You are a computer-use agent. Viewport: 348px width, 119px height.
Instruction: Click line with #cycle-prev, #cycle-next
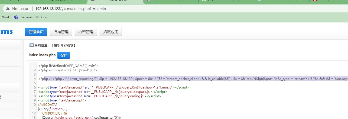point(81,117)
